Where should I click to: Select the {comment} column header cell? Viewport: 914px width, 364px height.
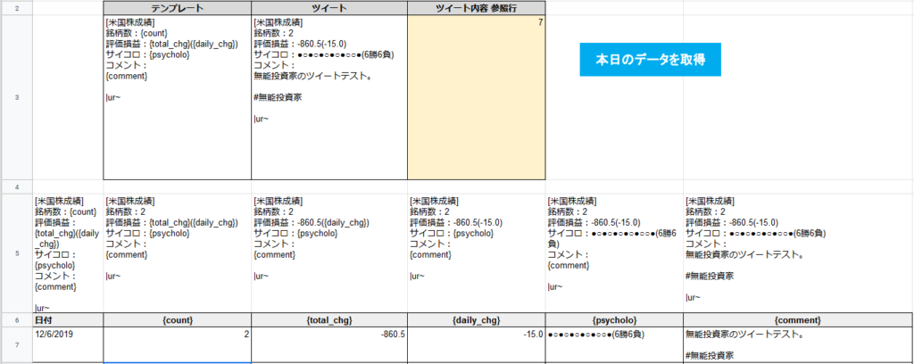tap(798, 320)
